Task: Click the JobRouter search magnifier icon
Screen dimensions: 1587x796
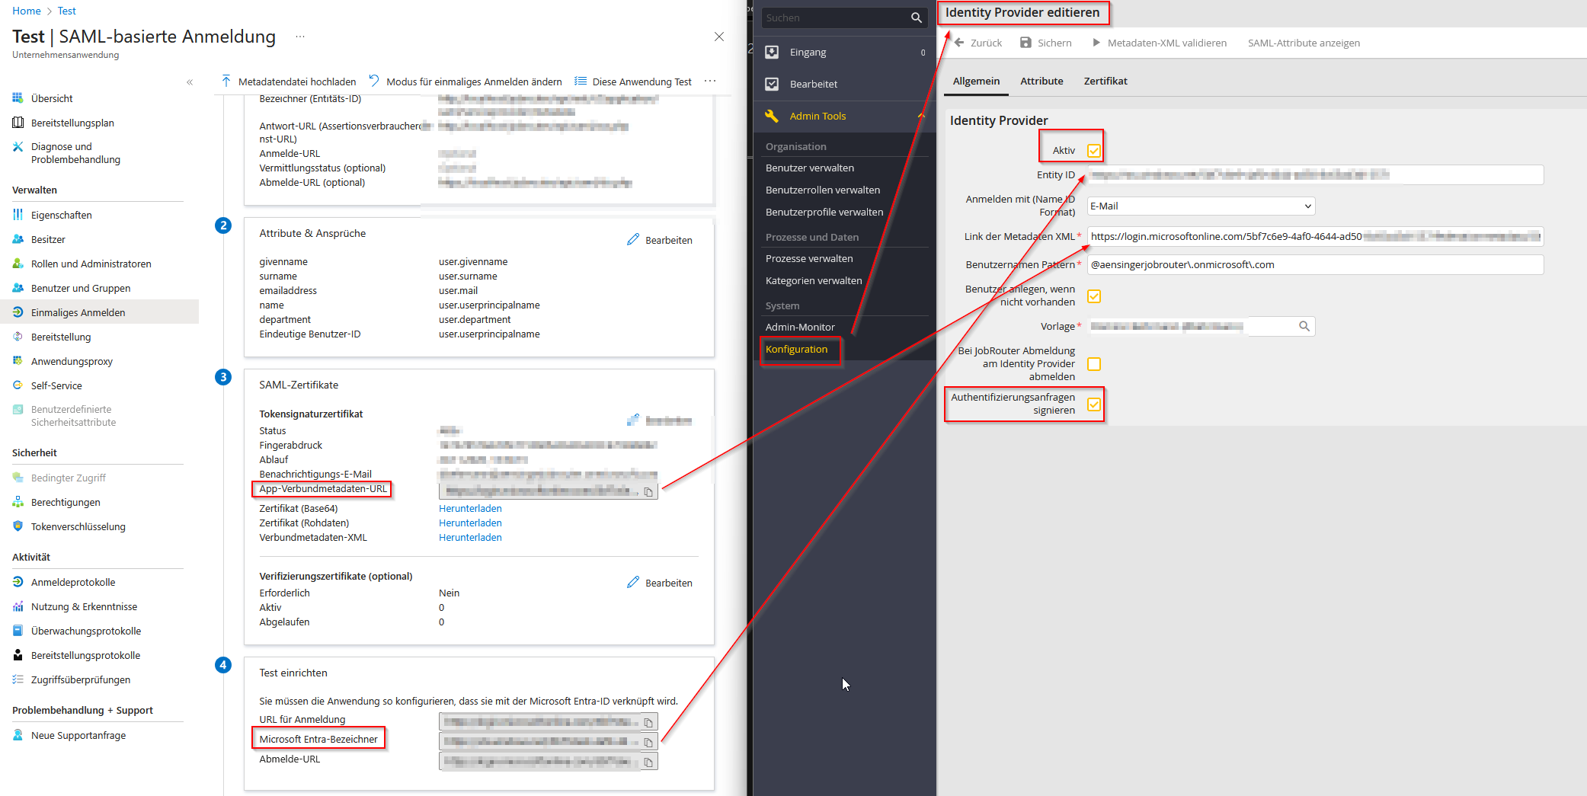Action: 916,18
